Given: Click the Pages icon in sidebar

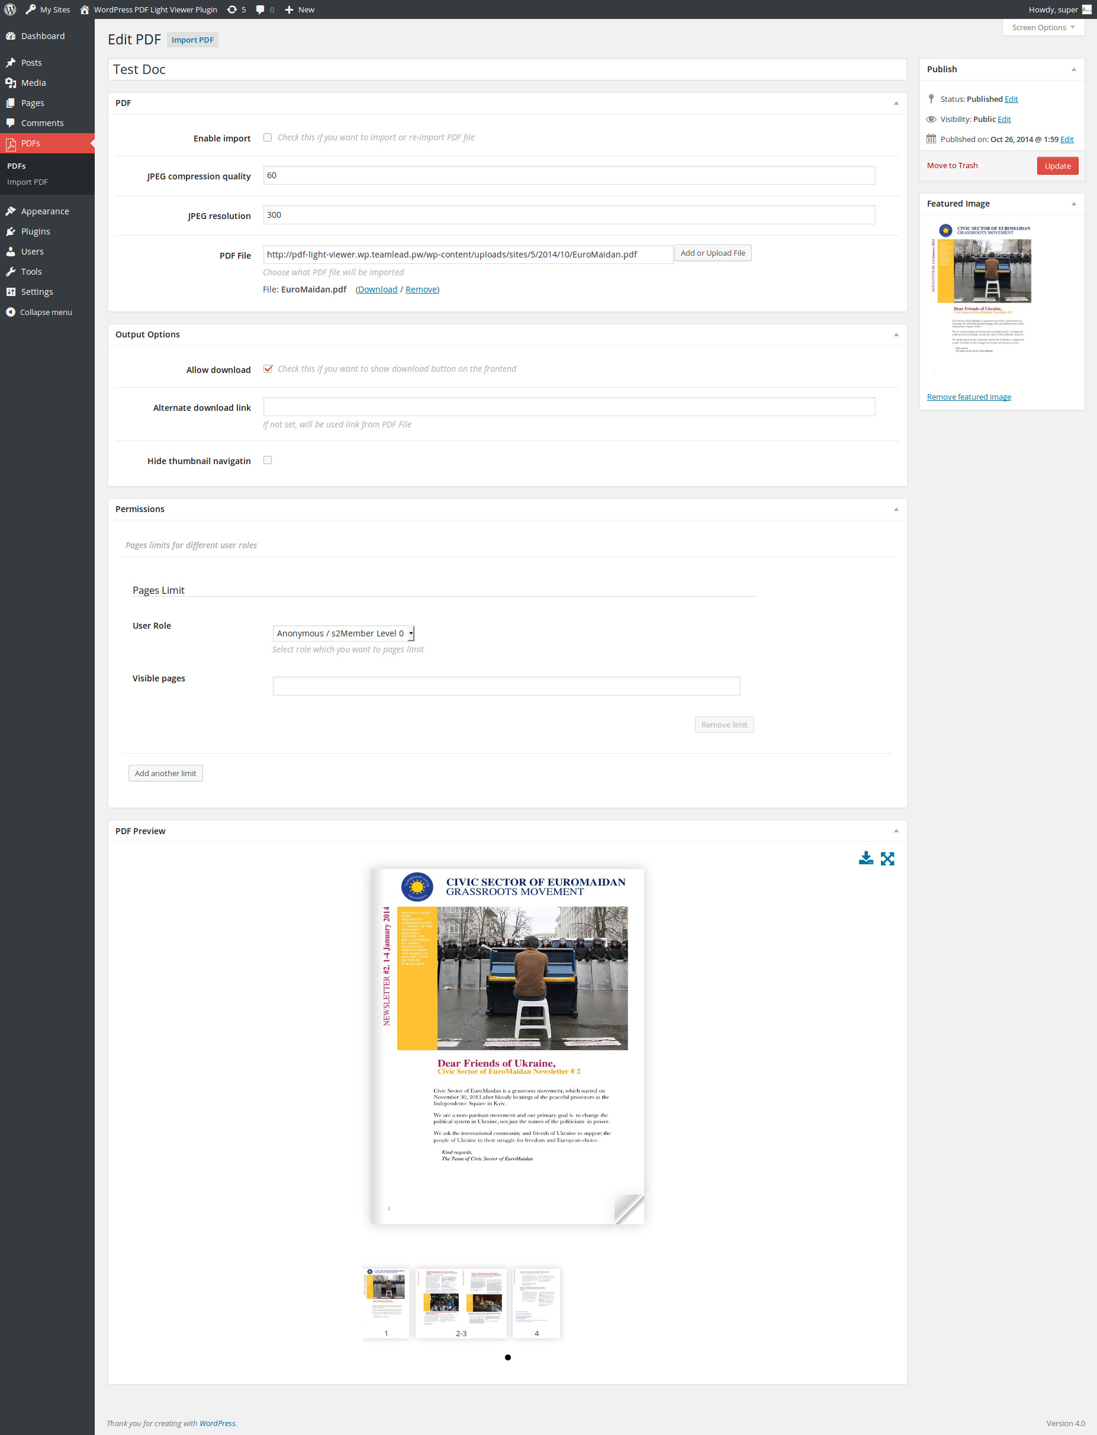Looking at the screenshot, I should (x=11, y=103).
